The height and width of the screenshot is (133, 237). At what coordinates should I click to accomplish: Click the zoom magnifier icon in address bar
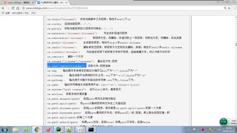225,8
